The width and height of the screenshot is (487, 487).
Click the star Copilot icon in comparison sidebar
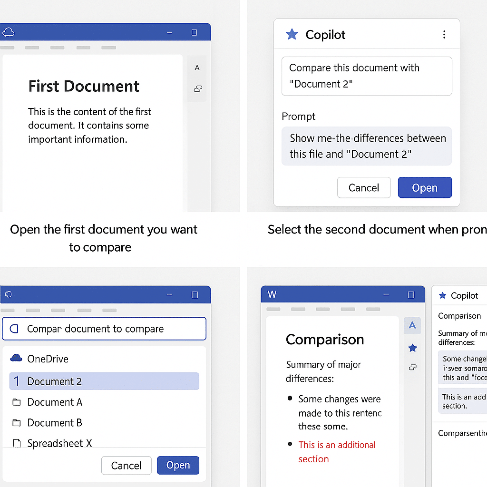point(412,348)
